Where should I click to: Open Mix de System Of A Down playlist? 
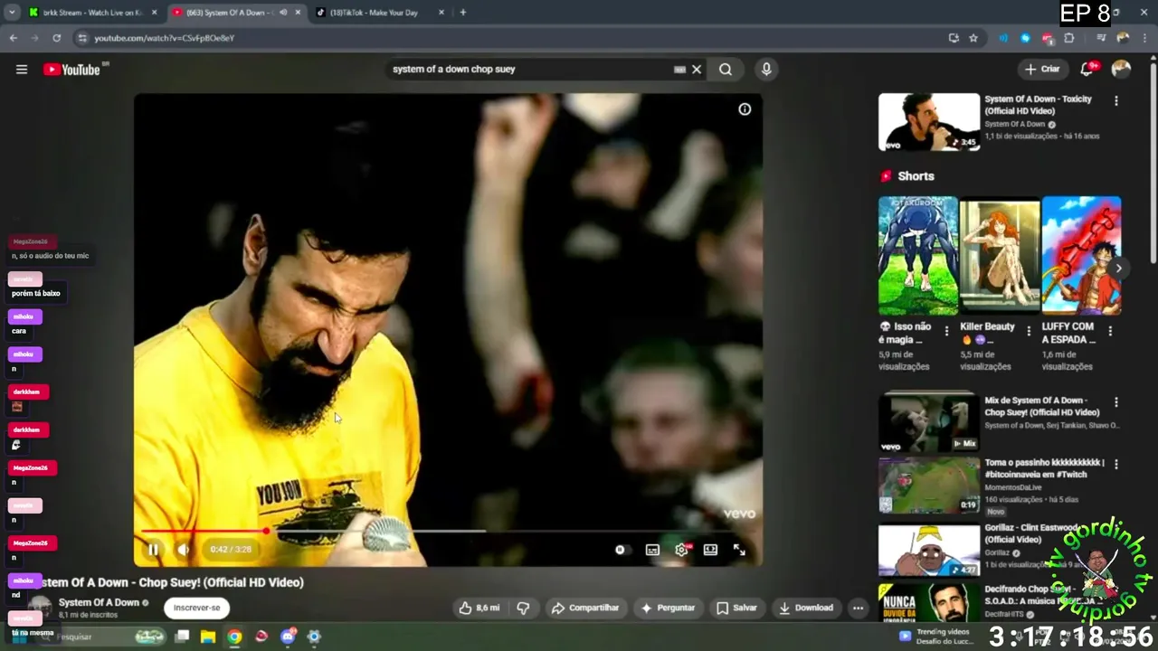929,422
